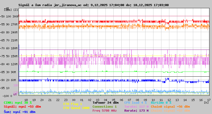Click the '-85' dBm y-axis label

[2, 72]
